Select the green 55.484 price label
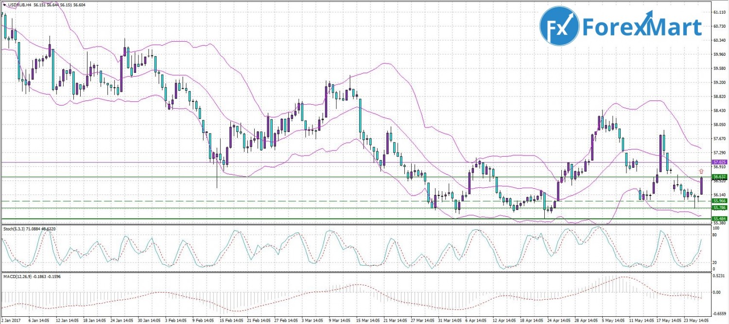 coord(719,218)
